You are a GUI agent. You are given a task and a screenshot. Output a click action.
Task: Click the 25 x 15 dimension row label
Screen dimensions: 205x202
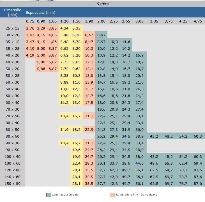[12, 28]
